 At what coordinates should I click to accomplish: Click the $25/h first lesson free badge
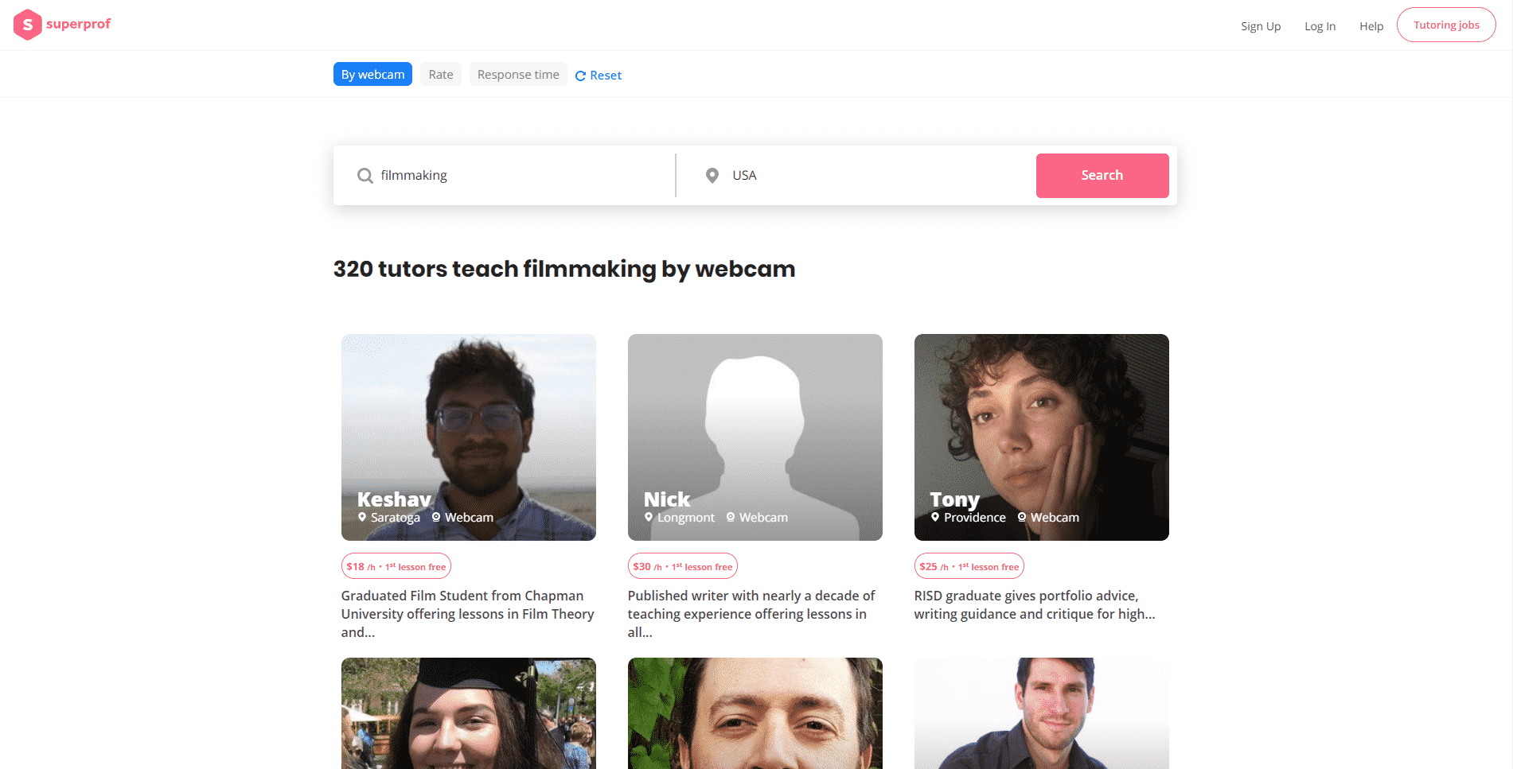tap(969, 566)
